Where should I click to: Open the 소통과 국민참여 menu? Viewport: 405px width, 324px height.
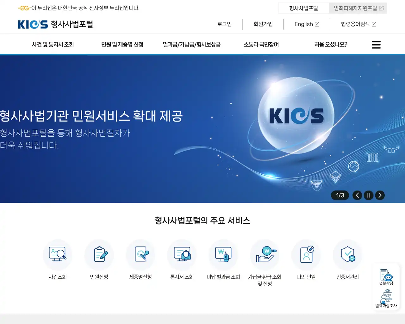[261, 45]
